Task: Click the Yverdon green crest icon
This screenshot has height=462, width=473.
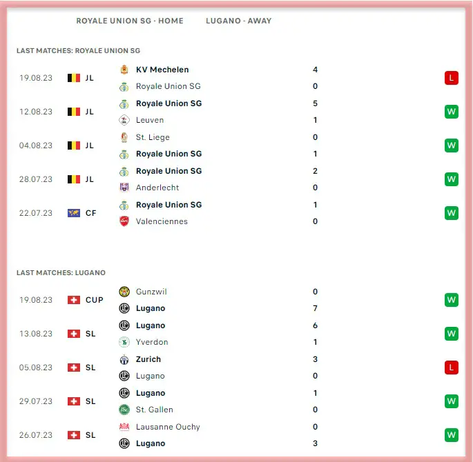Action: [124, 342]
